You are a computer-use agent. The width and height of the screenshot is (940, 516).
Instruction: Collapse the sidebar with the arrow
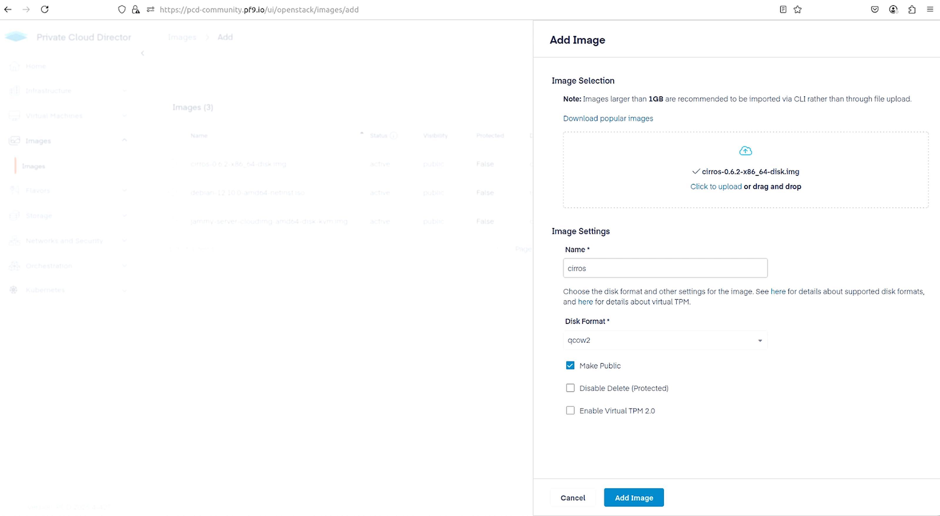[143, 53]
